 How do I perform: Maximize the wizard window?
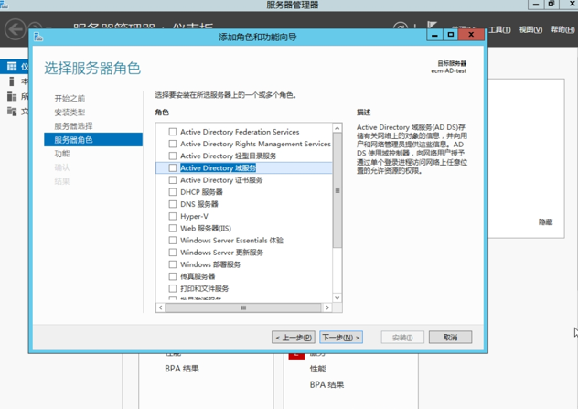pyautogui.click(x=451, y=35)
